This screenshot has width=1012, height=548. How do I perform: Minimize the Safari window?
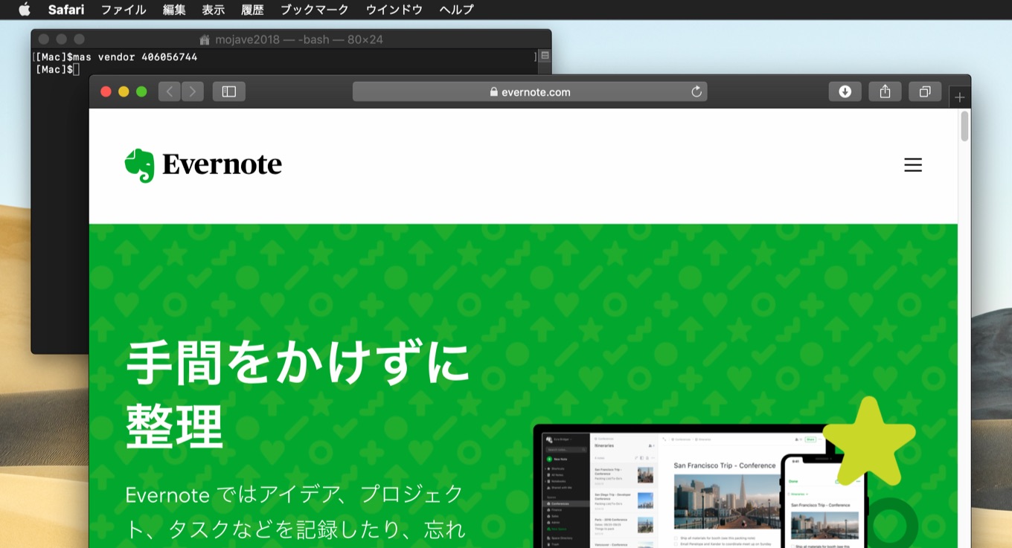(x=124, y=91)
